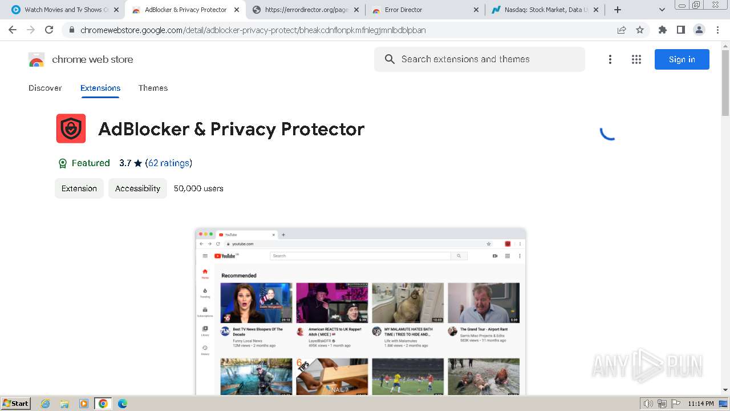The image size is (730, 411).
Task: Click the Chrome taskbar icon
Action: point(103,404)
